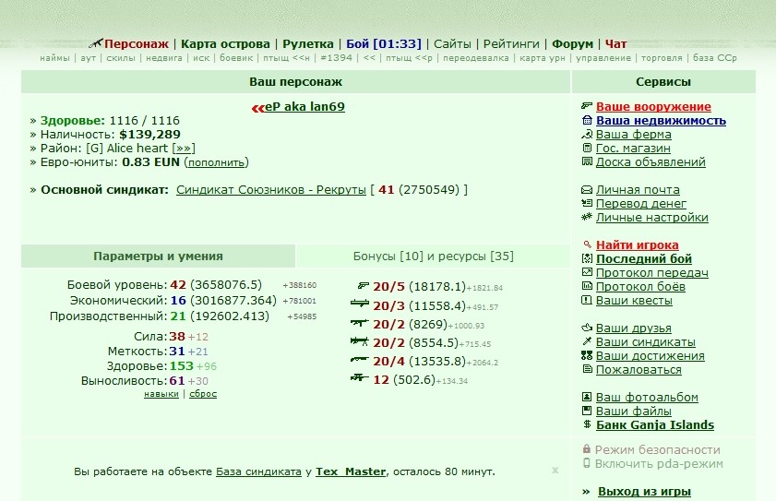Click the weapon skill icon with 20/4
This screenshot has height=501, width=776.
pos(360,360)
